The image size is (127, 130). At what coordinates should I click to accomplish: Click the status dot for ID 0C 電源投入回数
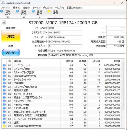coord(4,90)
